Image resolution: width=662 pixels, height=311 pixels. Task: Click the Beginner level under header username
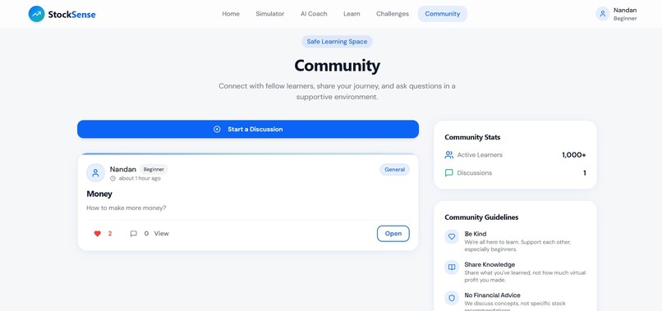click(x=625, y=19)
